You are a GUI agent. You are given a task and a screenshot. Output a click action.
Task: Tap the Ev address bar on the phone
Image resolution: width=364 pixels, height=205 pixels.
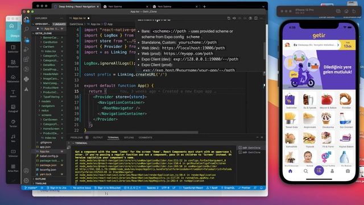312,45
